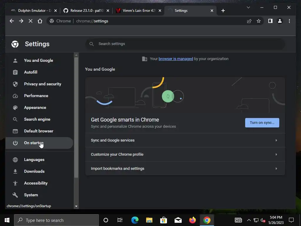Open Performance settings section
The height and width of the screenshot is (226, 301).
pyautogui.click(x=39, y=96)
